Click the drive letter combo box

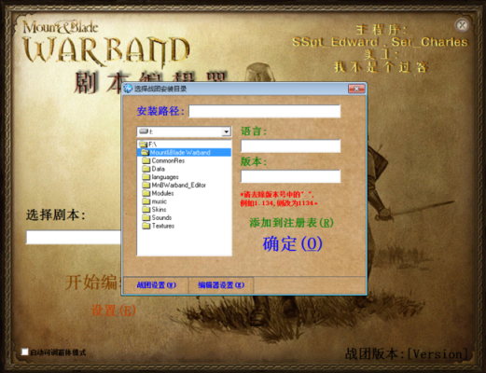click(184, 131)
